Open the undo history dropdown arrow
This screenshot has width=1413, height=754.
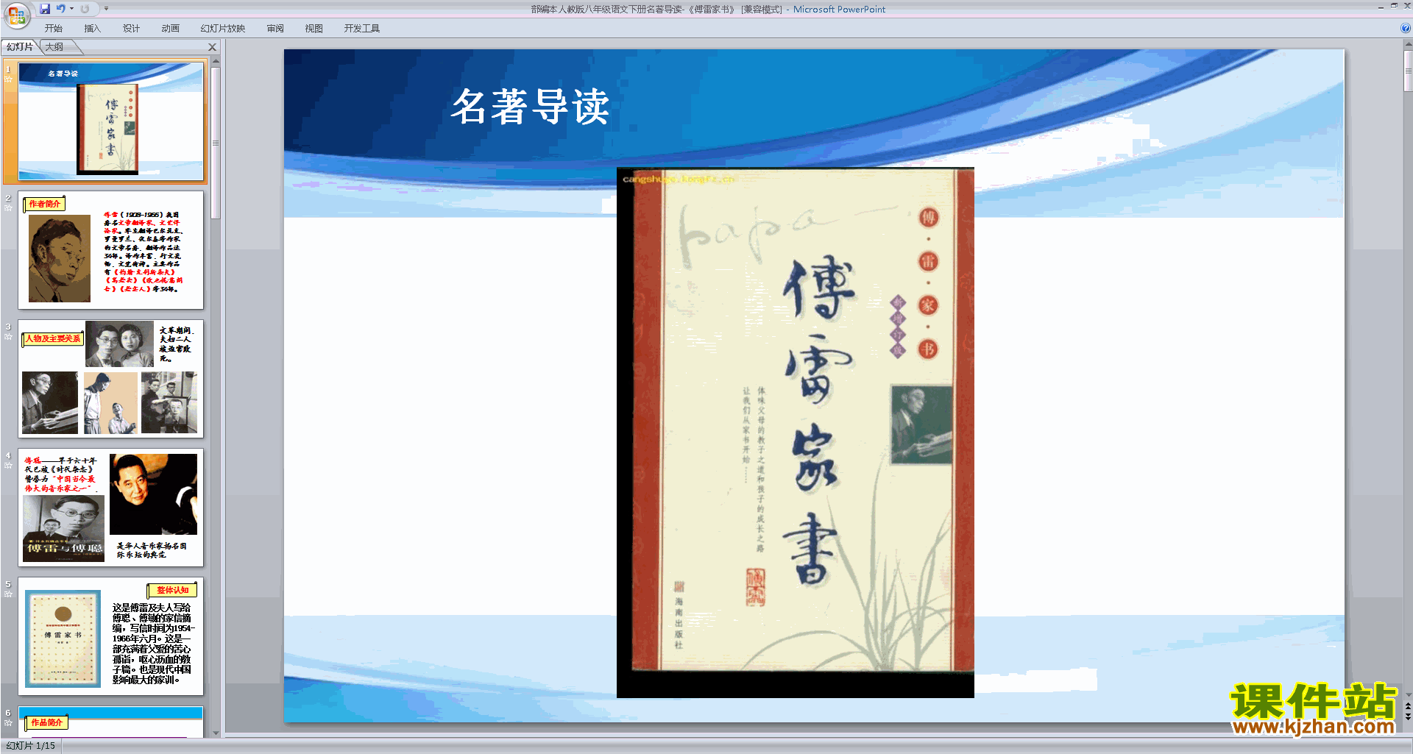pyautogui.click(x=71, y=9)
